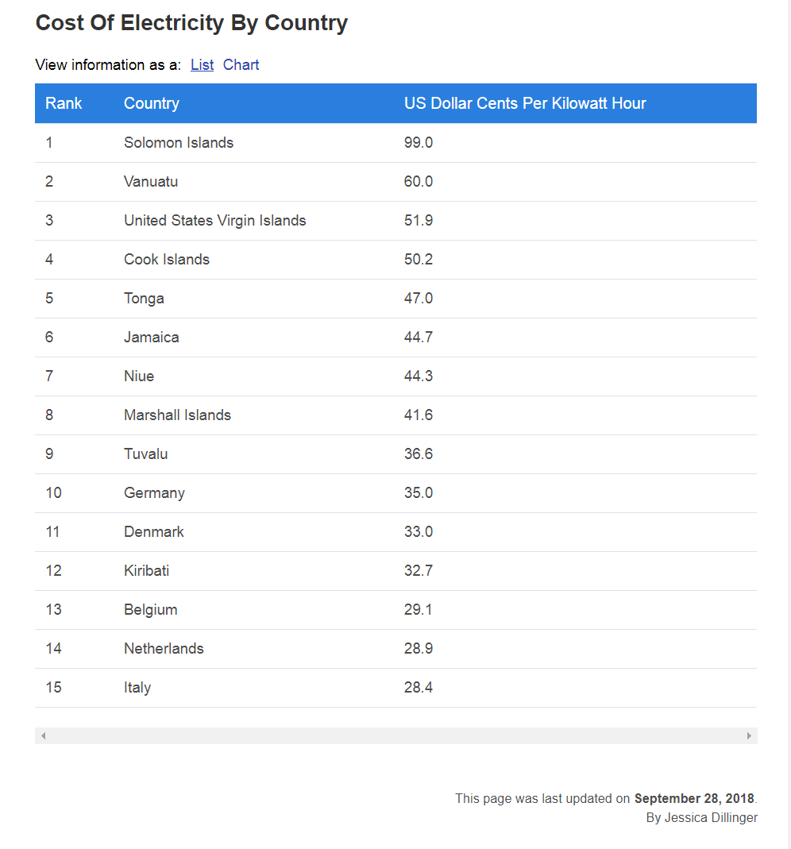Viewport: 791px width, 849px height.
Task: Click the Netherlands value 28.9
Action: (x=419, y=649)
